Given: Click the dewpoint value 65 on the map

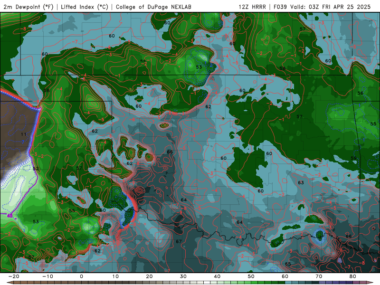Looking at the screenshot, I should [288, 264].
